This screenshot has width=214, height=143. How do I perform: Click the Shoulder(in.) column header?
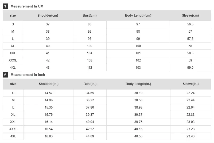tap(49, 84)
